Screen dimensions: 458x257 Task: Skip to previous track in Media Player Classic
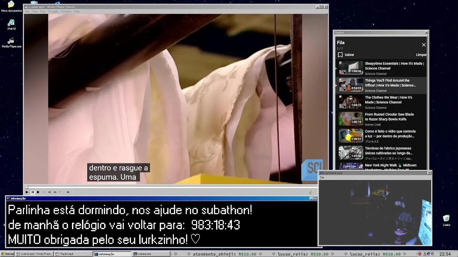coord(44,192)
